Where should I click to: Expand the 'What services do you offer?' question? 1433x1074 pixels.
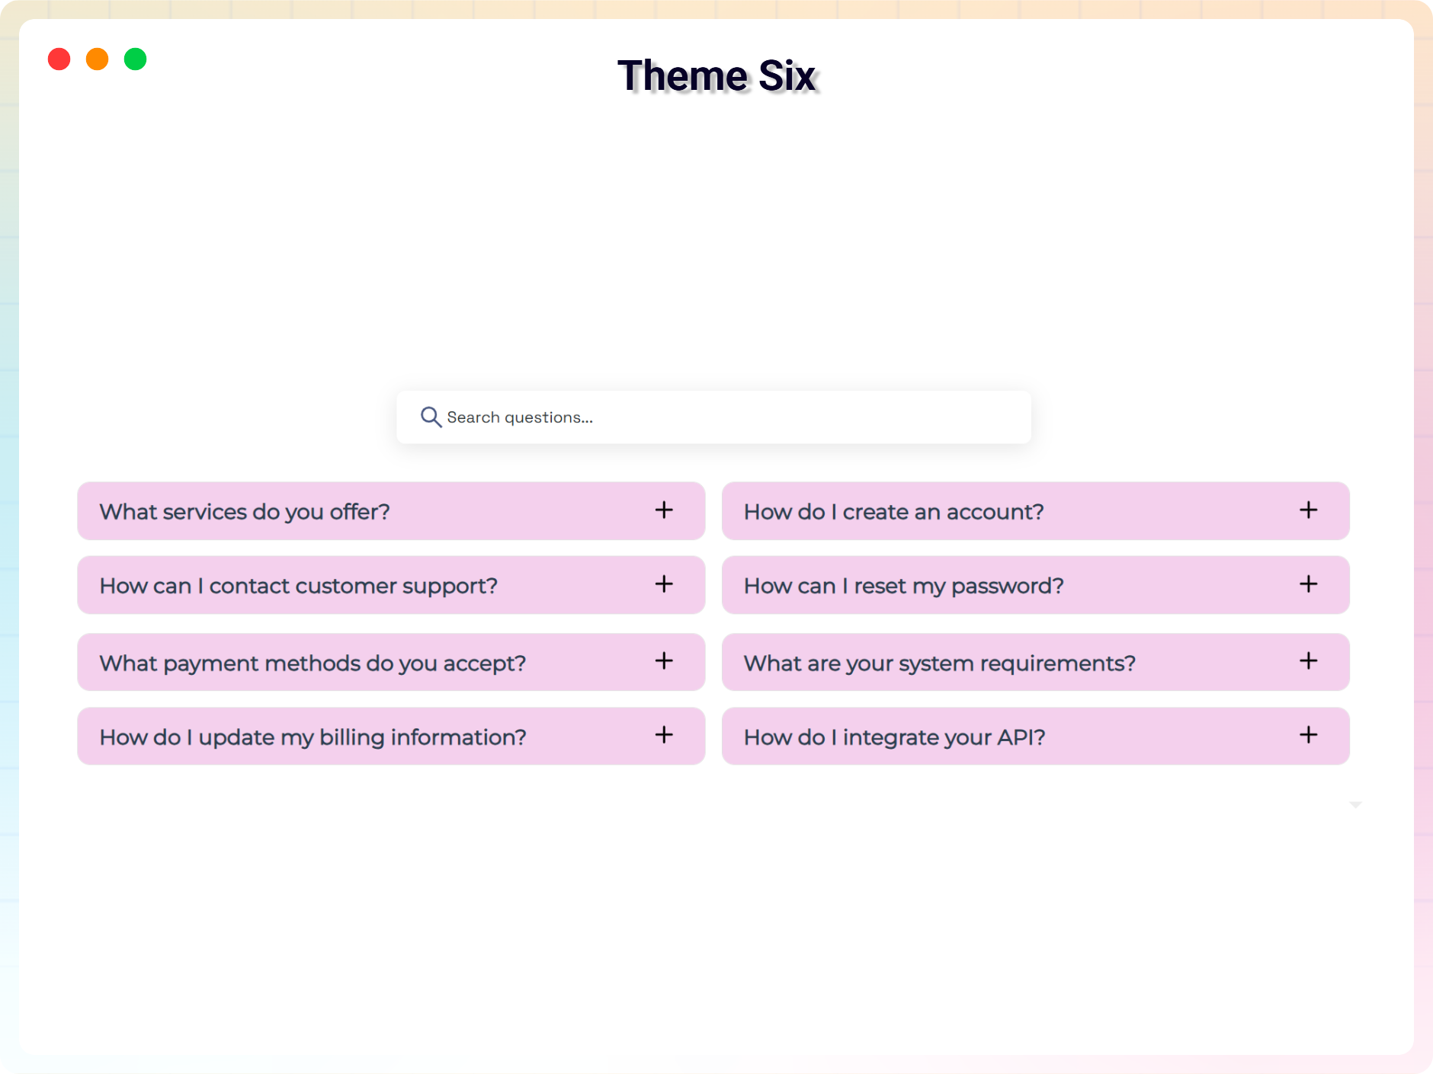(x=244, y=512)
